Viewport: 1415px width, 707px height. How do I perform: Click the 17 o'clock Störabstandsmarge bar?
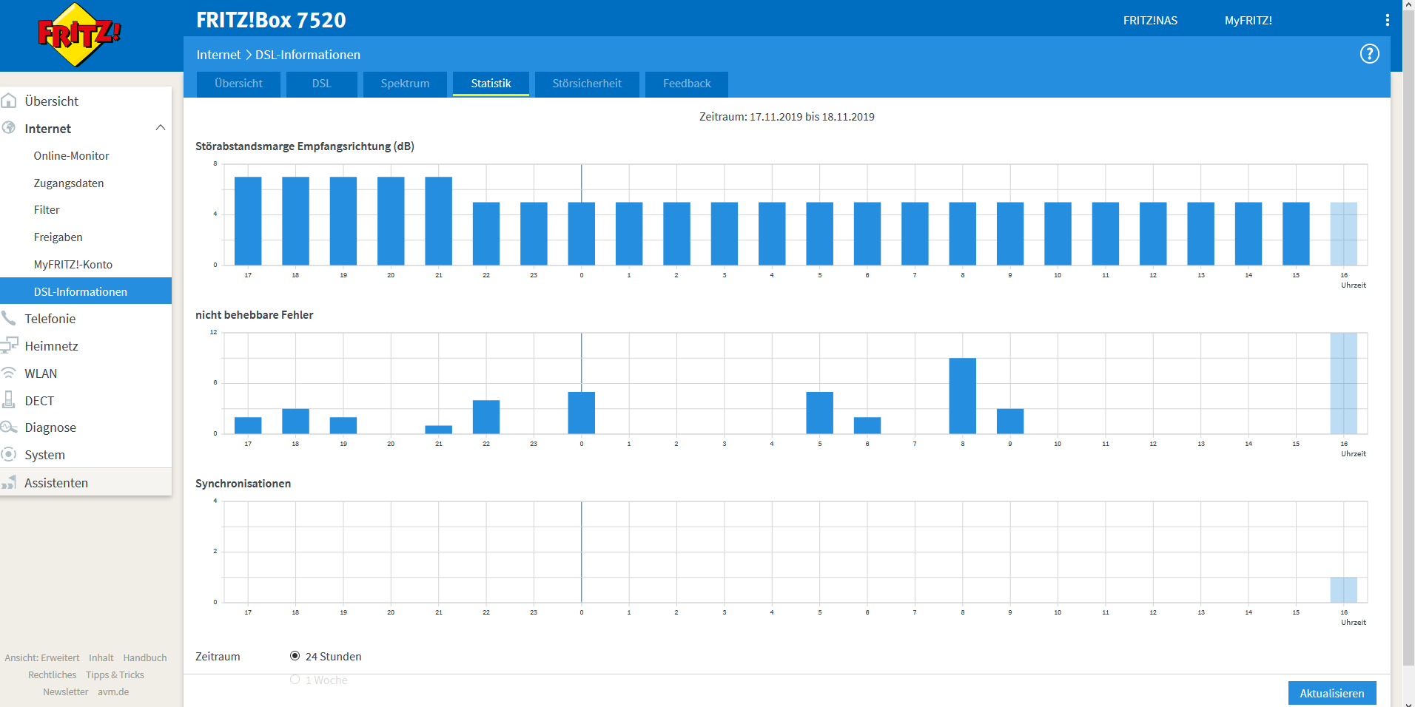point(248,220)
